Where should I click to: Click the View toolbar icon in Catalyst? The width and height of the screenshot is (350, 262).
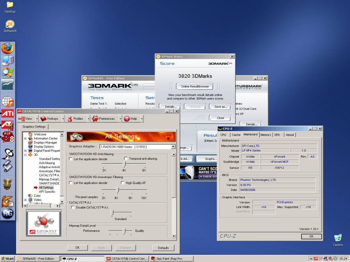point(25,119)
